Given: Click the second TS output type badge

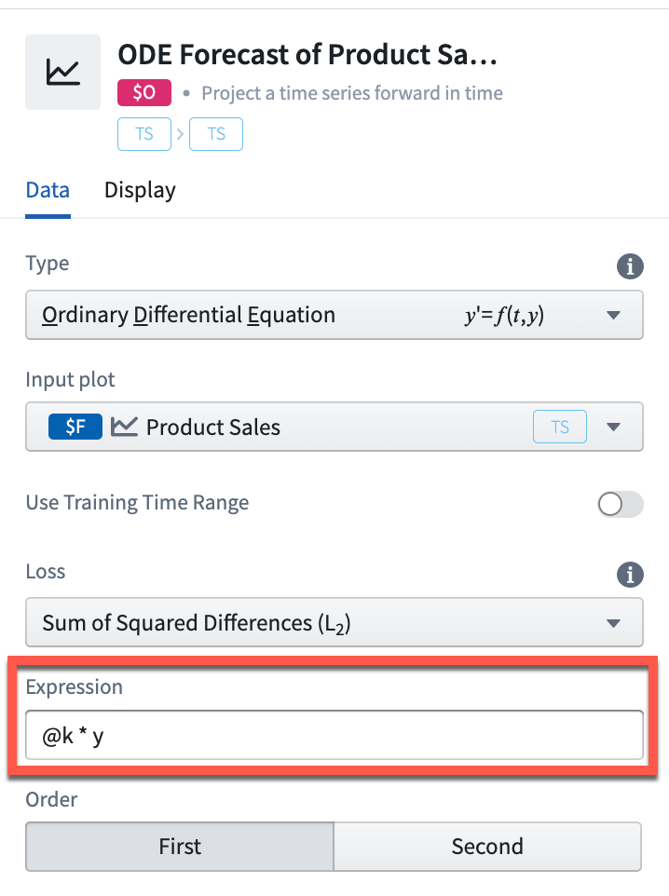Looking at the screenshot, I should (x=216, y=134).
